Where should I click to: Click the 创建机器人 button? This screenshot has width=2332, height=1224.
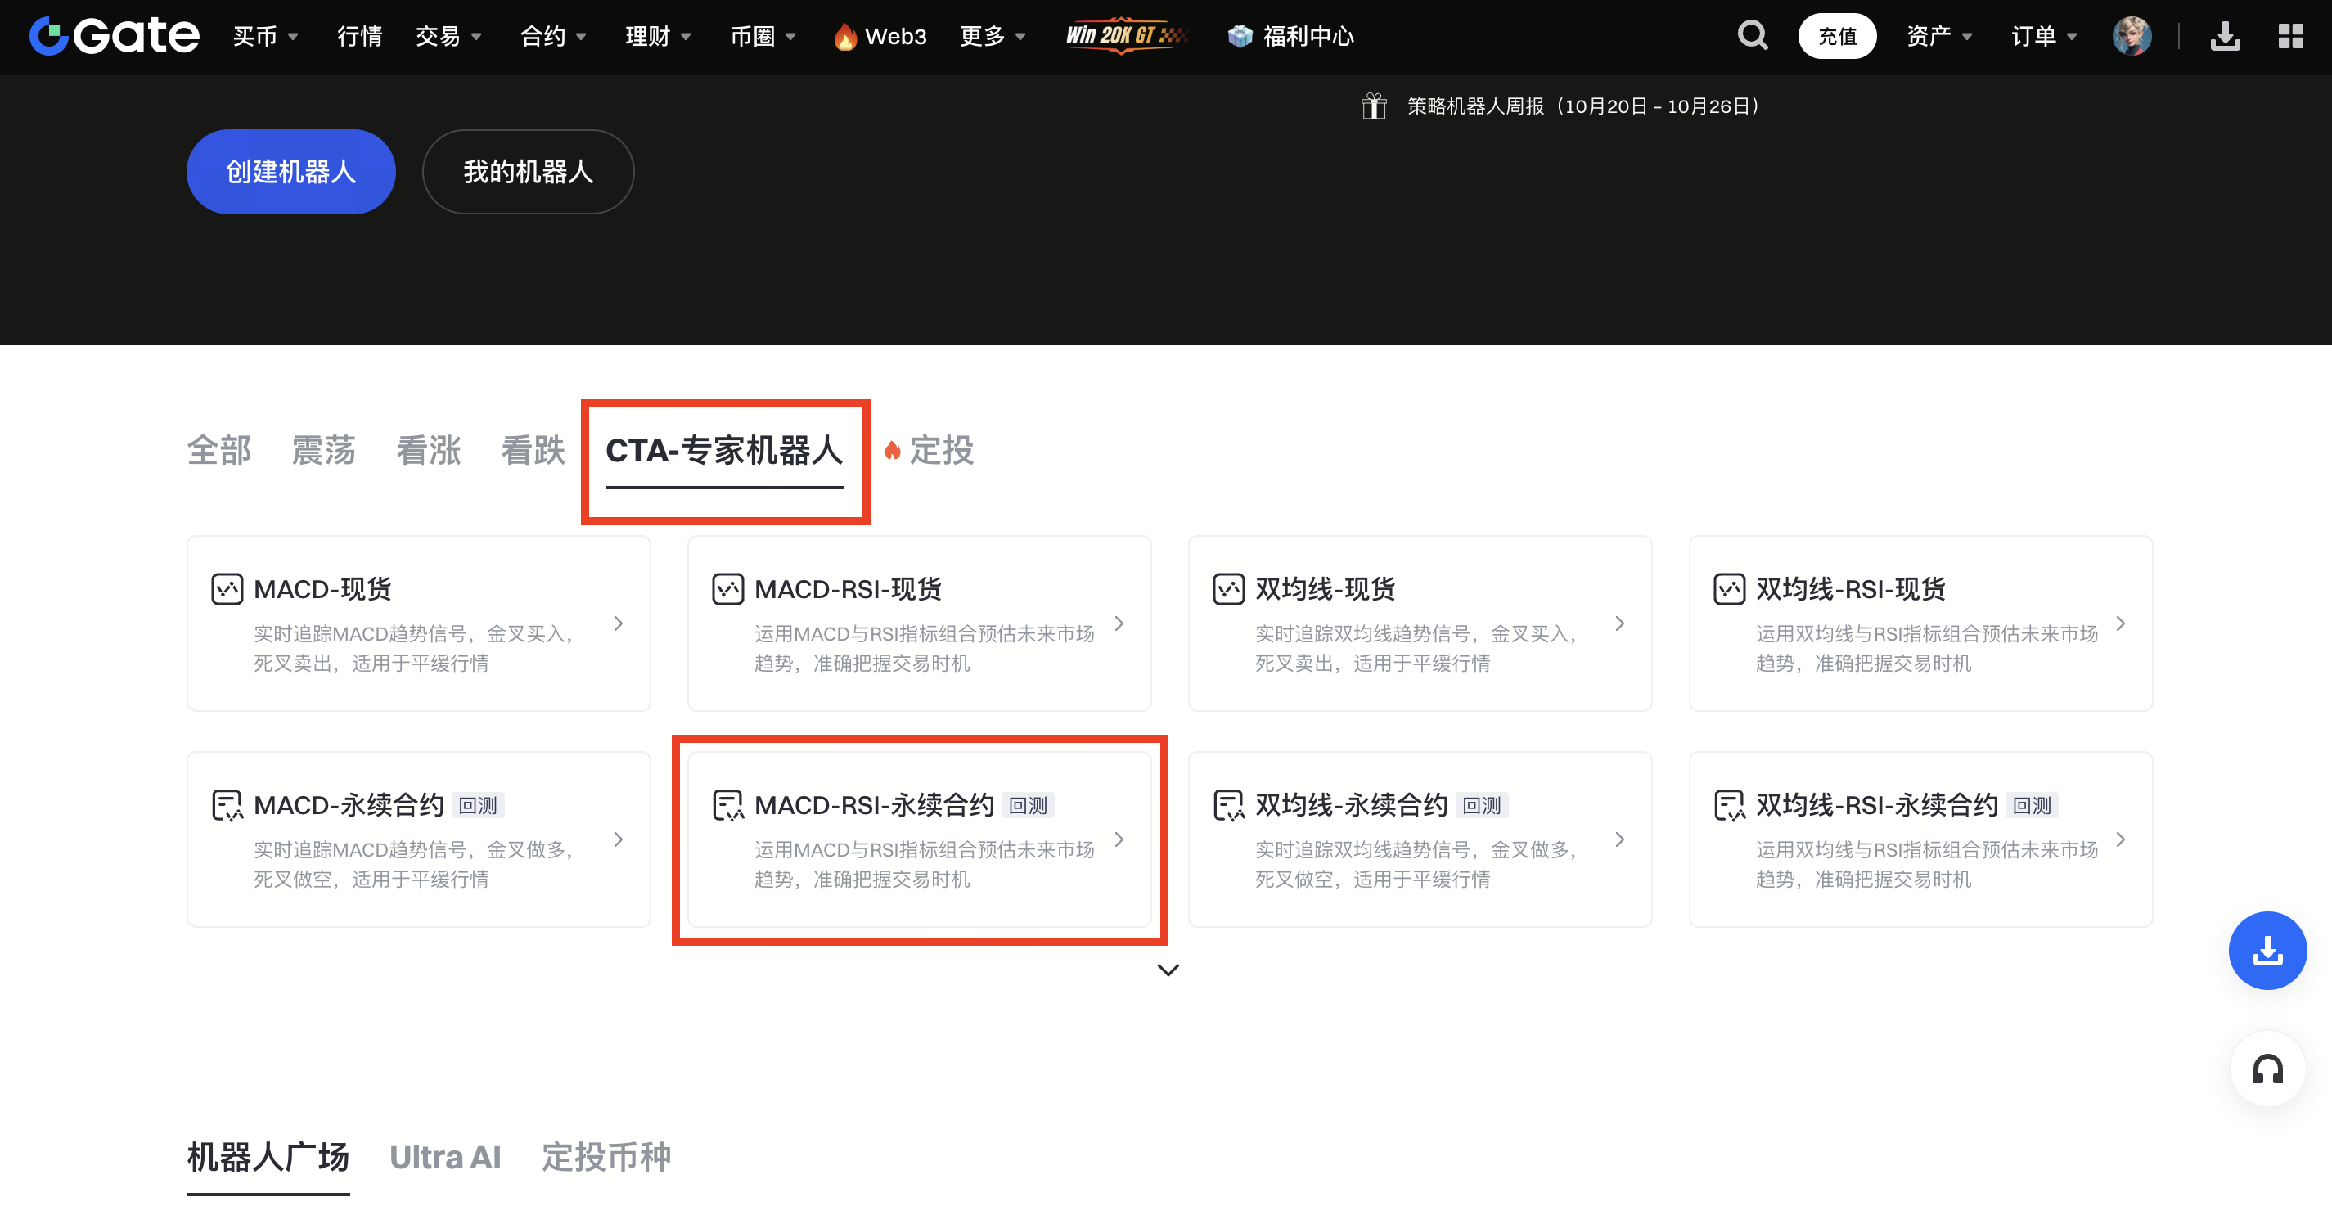tap(290, 172)
